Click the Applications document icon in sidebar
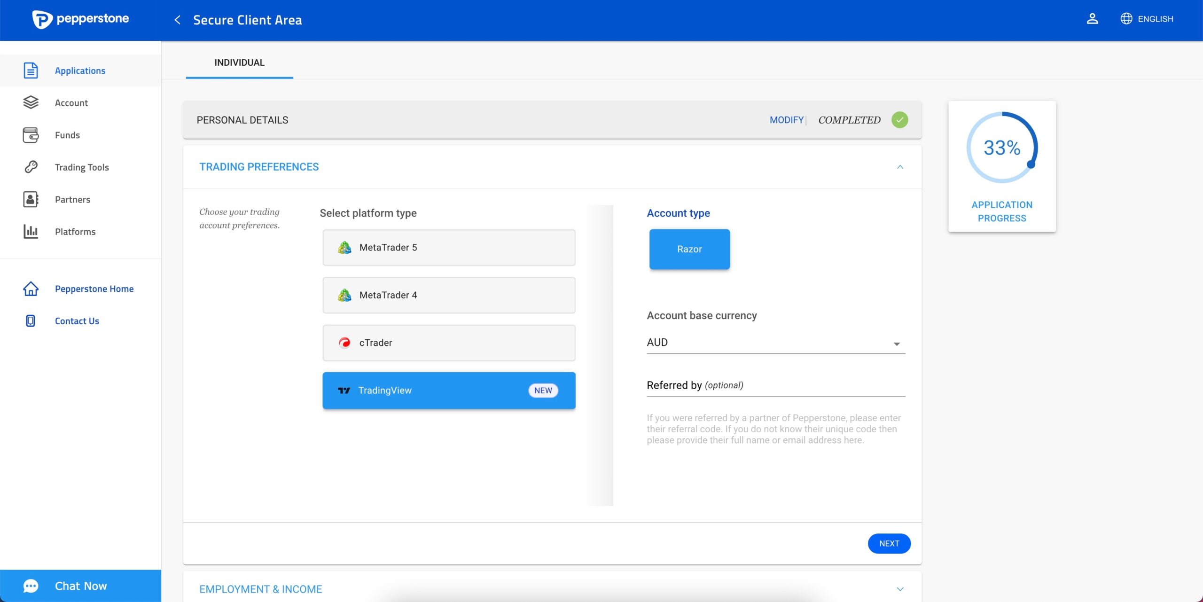1203x602 pixels. point(31,70)
